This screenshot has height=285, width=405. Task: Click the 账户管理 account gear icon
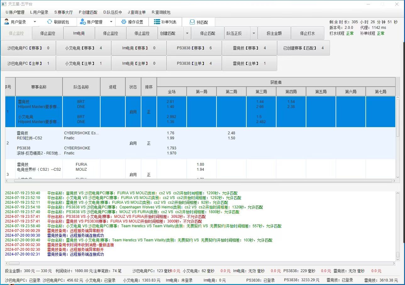click(83, 22)
